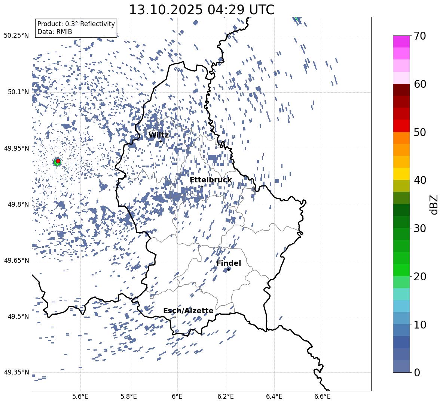Click the 10 tick on the colorbar
Screen dimensions: 443x404
tap(419, 324)
